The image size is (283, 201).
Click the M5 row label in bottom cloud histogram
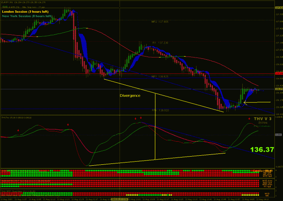[x=267, y=196]
